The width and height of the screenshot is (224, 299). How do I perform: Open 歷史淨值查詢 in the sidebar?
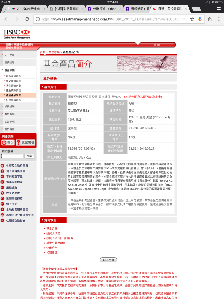(13, 81)
